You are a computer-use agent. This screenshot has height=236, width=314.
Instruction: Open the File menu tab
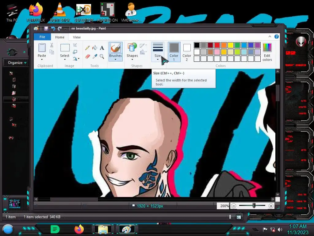(x=42, y=37)
